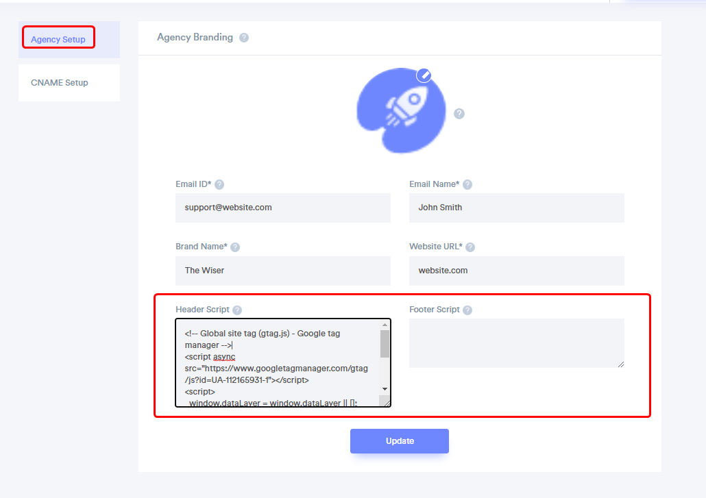706x498 pixels.
Task: Click the Website URL input field
Action: (x=516, y=271)
